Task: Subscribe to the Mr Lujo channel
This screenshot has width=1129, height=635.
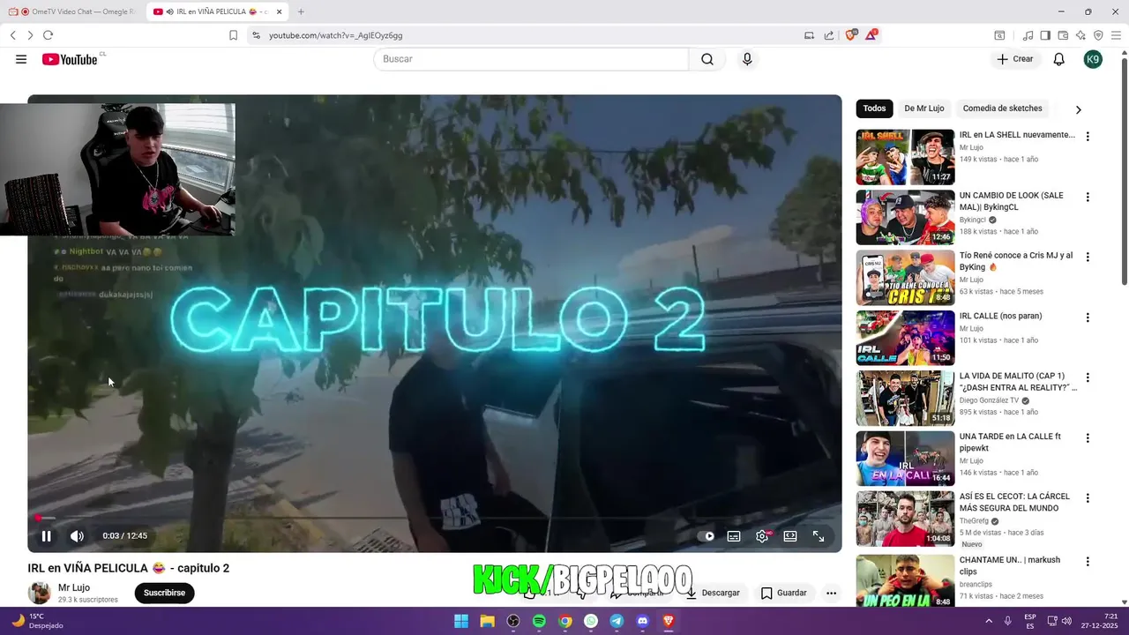Action: coord(164,593)
